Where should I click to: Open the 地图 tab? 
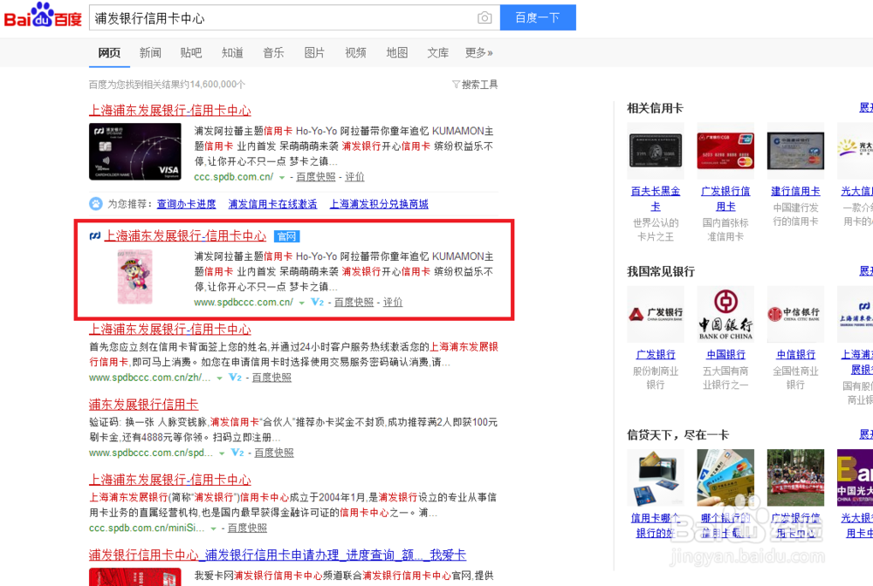[397, 53]
